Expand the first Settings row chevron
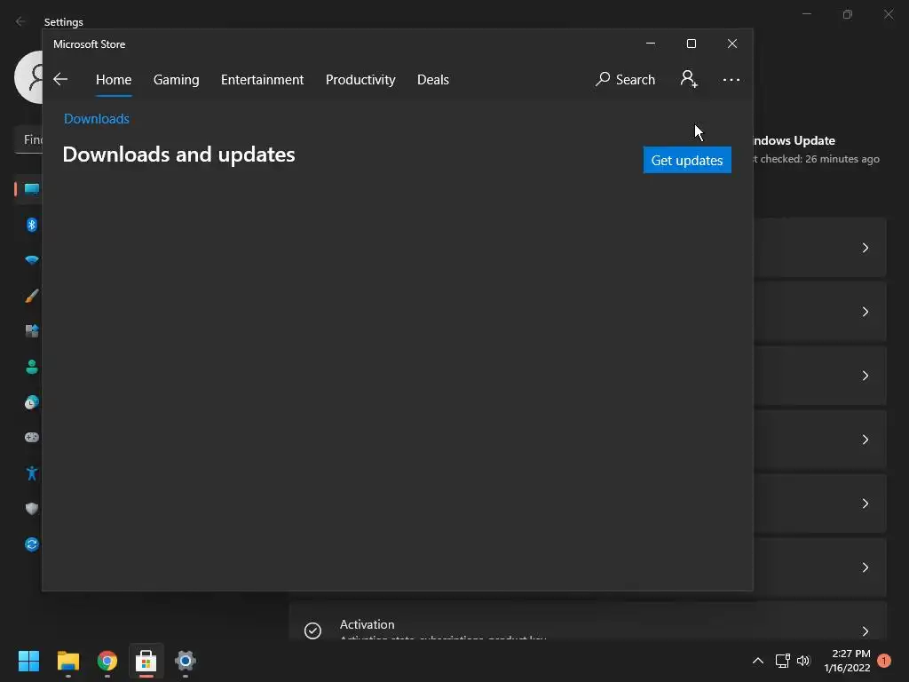 click(865, 248)
